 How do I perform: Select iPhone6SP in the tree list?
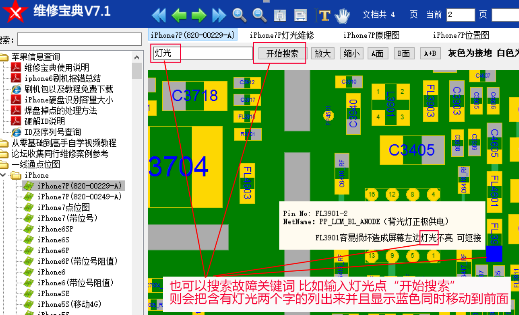pos(55,229)
